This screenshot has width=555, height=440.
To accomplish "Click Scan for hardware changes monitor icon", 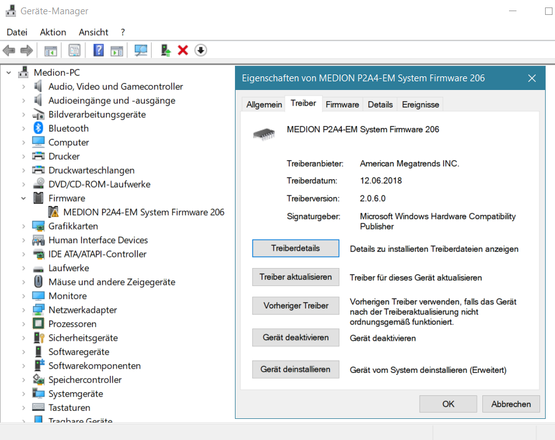I will coord(141,50).
